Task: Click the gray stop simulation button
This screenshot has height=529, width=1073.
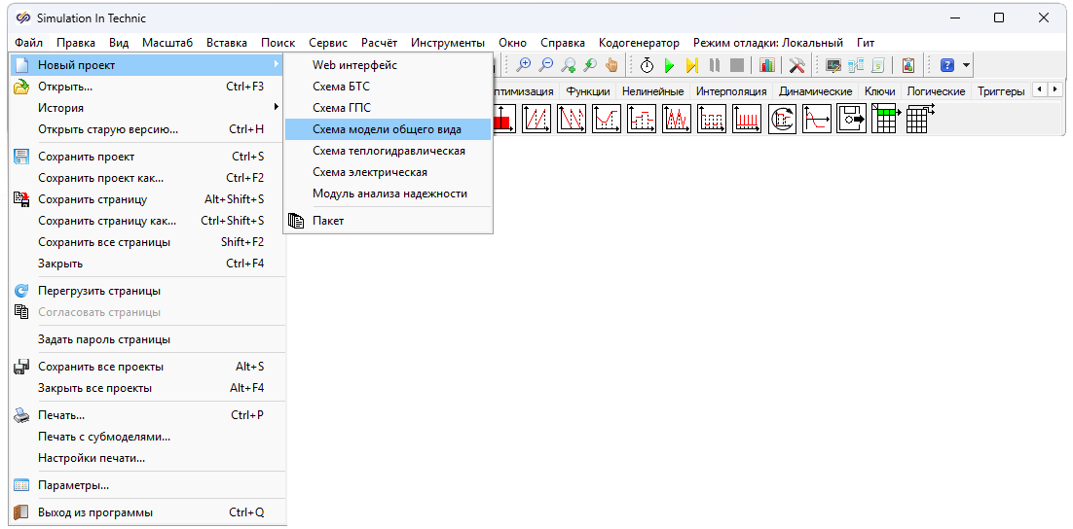Action: coord(737,65)
